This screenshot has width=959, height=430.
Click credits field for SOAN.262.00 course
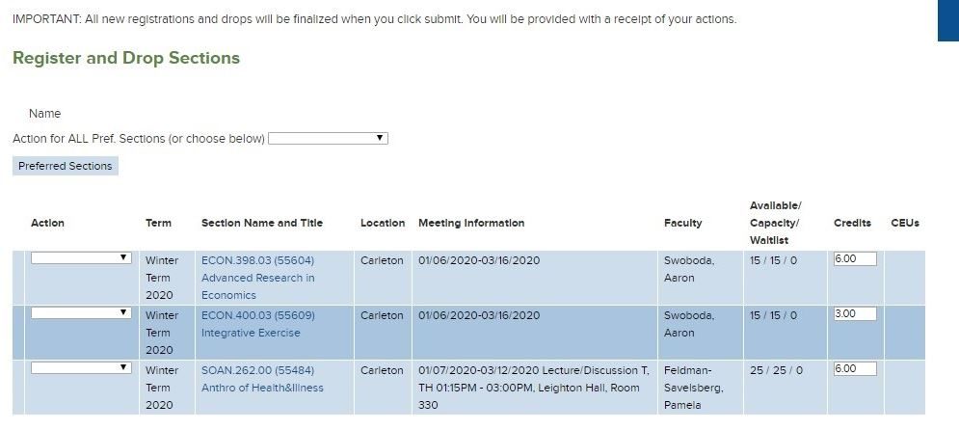[855, 369]
